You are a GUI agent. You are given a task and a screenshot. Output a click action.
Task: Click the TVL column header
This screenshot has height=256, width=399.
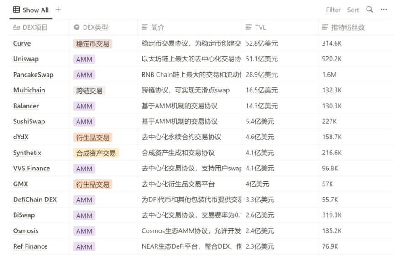[280, 27]
